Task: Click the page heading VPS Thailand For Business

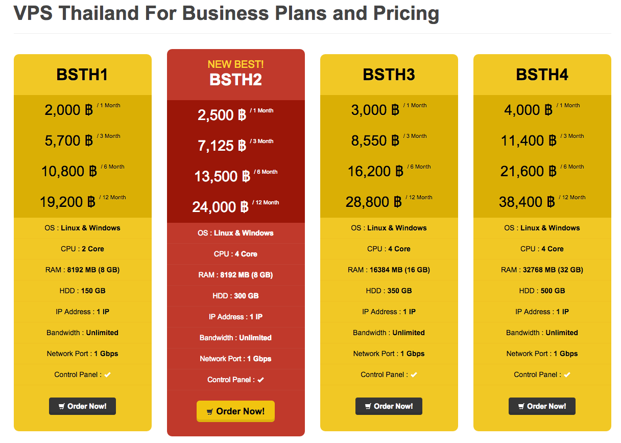Action: [x=226, y=13]
